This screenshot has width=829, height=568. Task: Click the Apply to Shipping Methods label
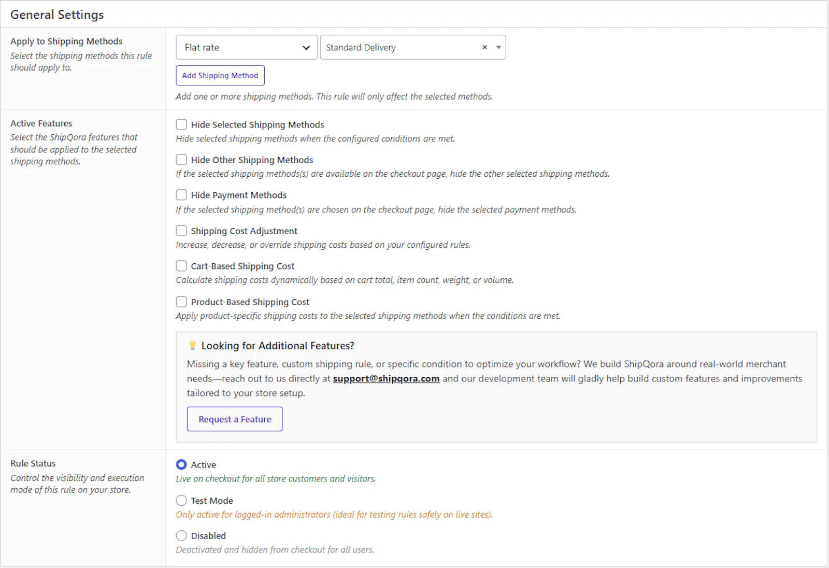pos(66,41)
